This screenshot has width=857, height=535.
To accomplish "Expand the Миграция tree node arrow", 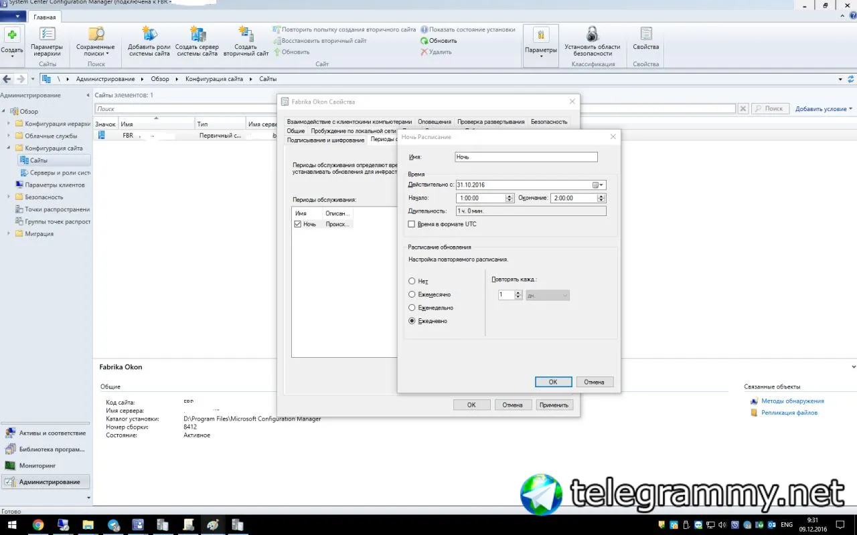I will (10, 234).
